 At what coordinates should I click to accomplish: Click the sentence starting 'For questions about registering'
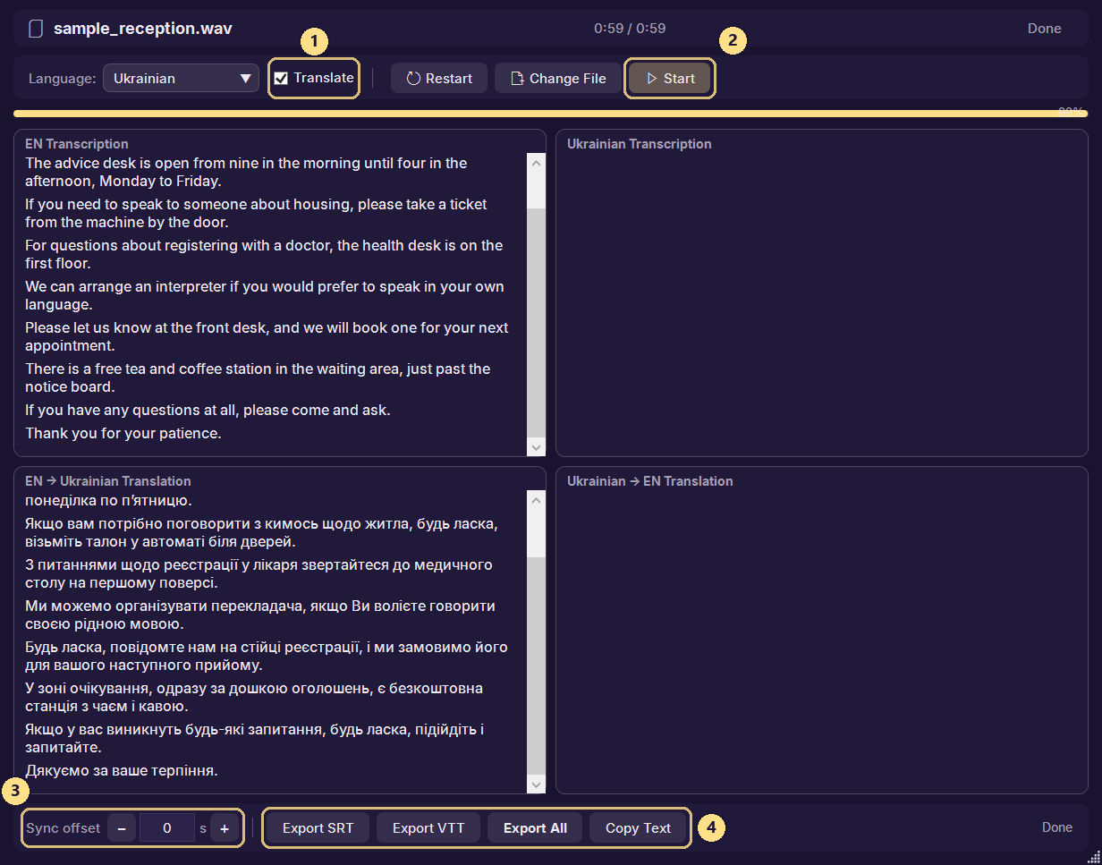(x=264, y=255)
